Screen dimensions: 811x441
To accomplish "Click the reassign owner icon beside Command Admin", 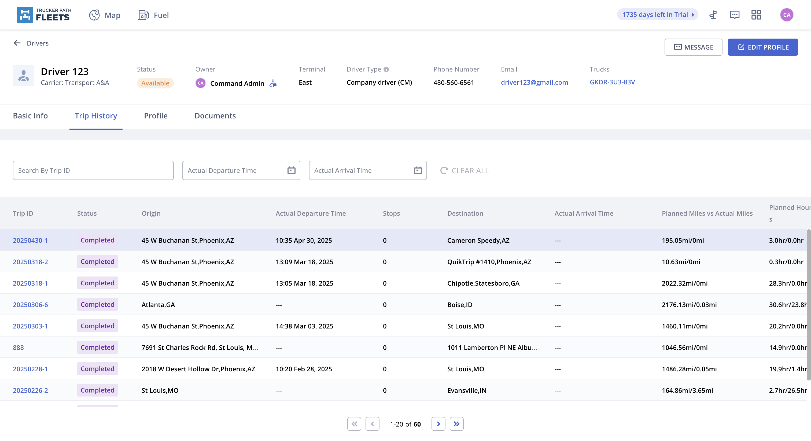I will tap(273, 83).
